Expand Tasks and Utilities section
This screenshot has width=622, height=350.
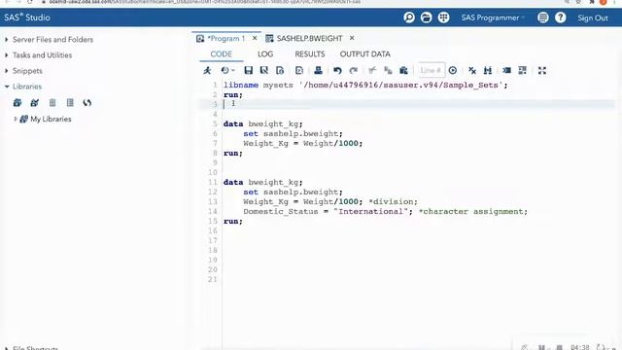pos(7,55)
